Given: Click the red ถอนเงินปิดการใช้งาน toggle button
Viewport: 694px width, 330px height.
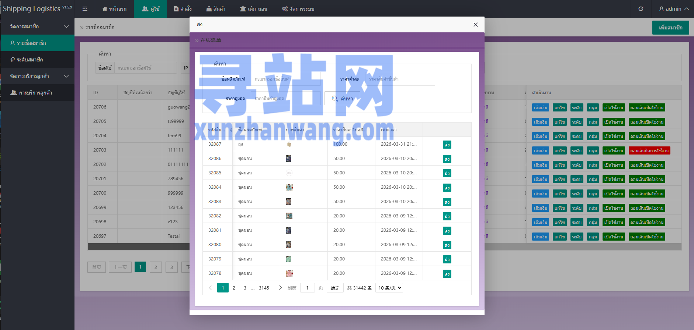Looking at the screenshot, I should (649, 151).
